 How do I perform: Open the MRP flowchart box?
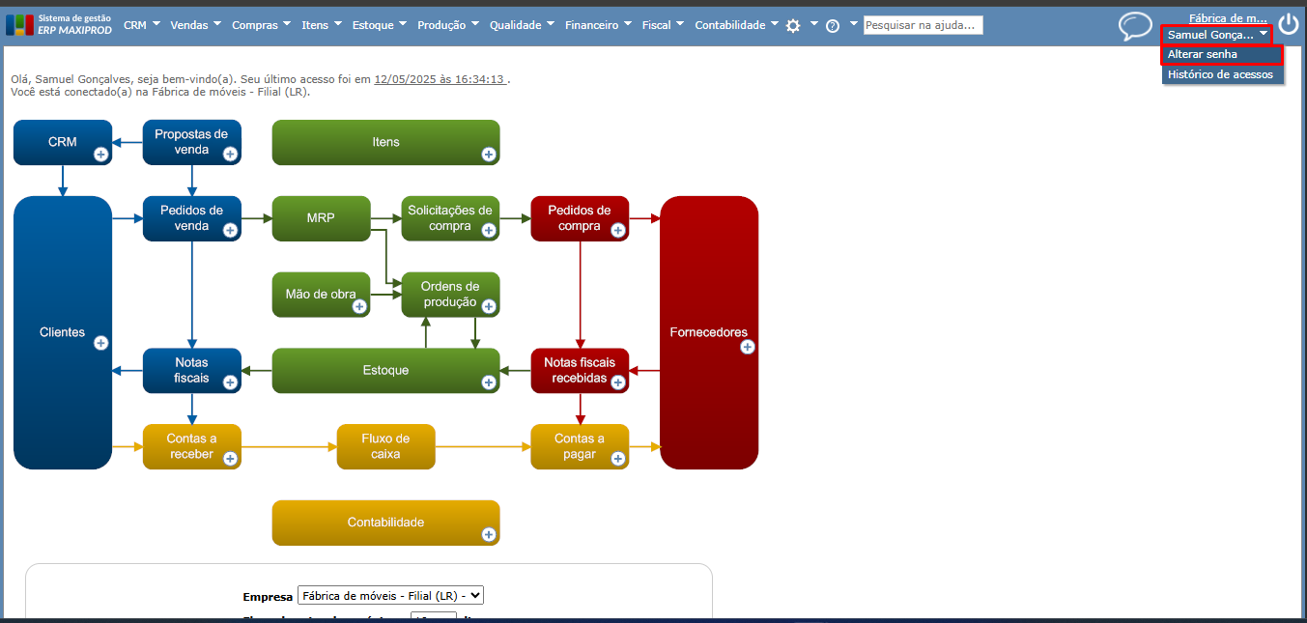pos(321,218)
